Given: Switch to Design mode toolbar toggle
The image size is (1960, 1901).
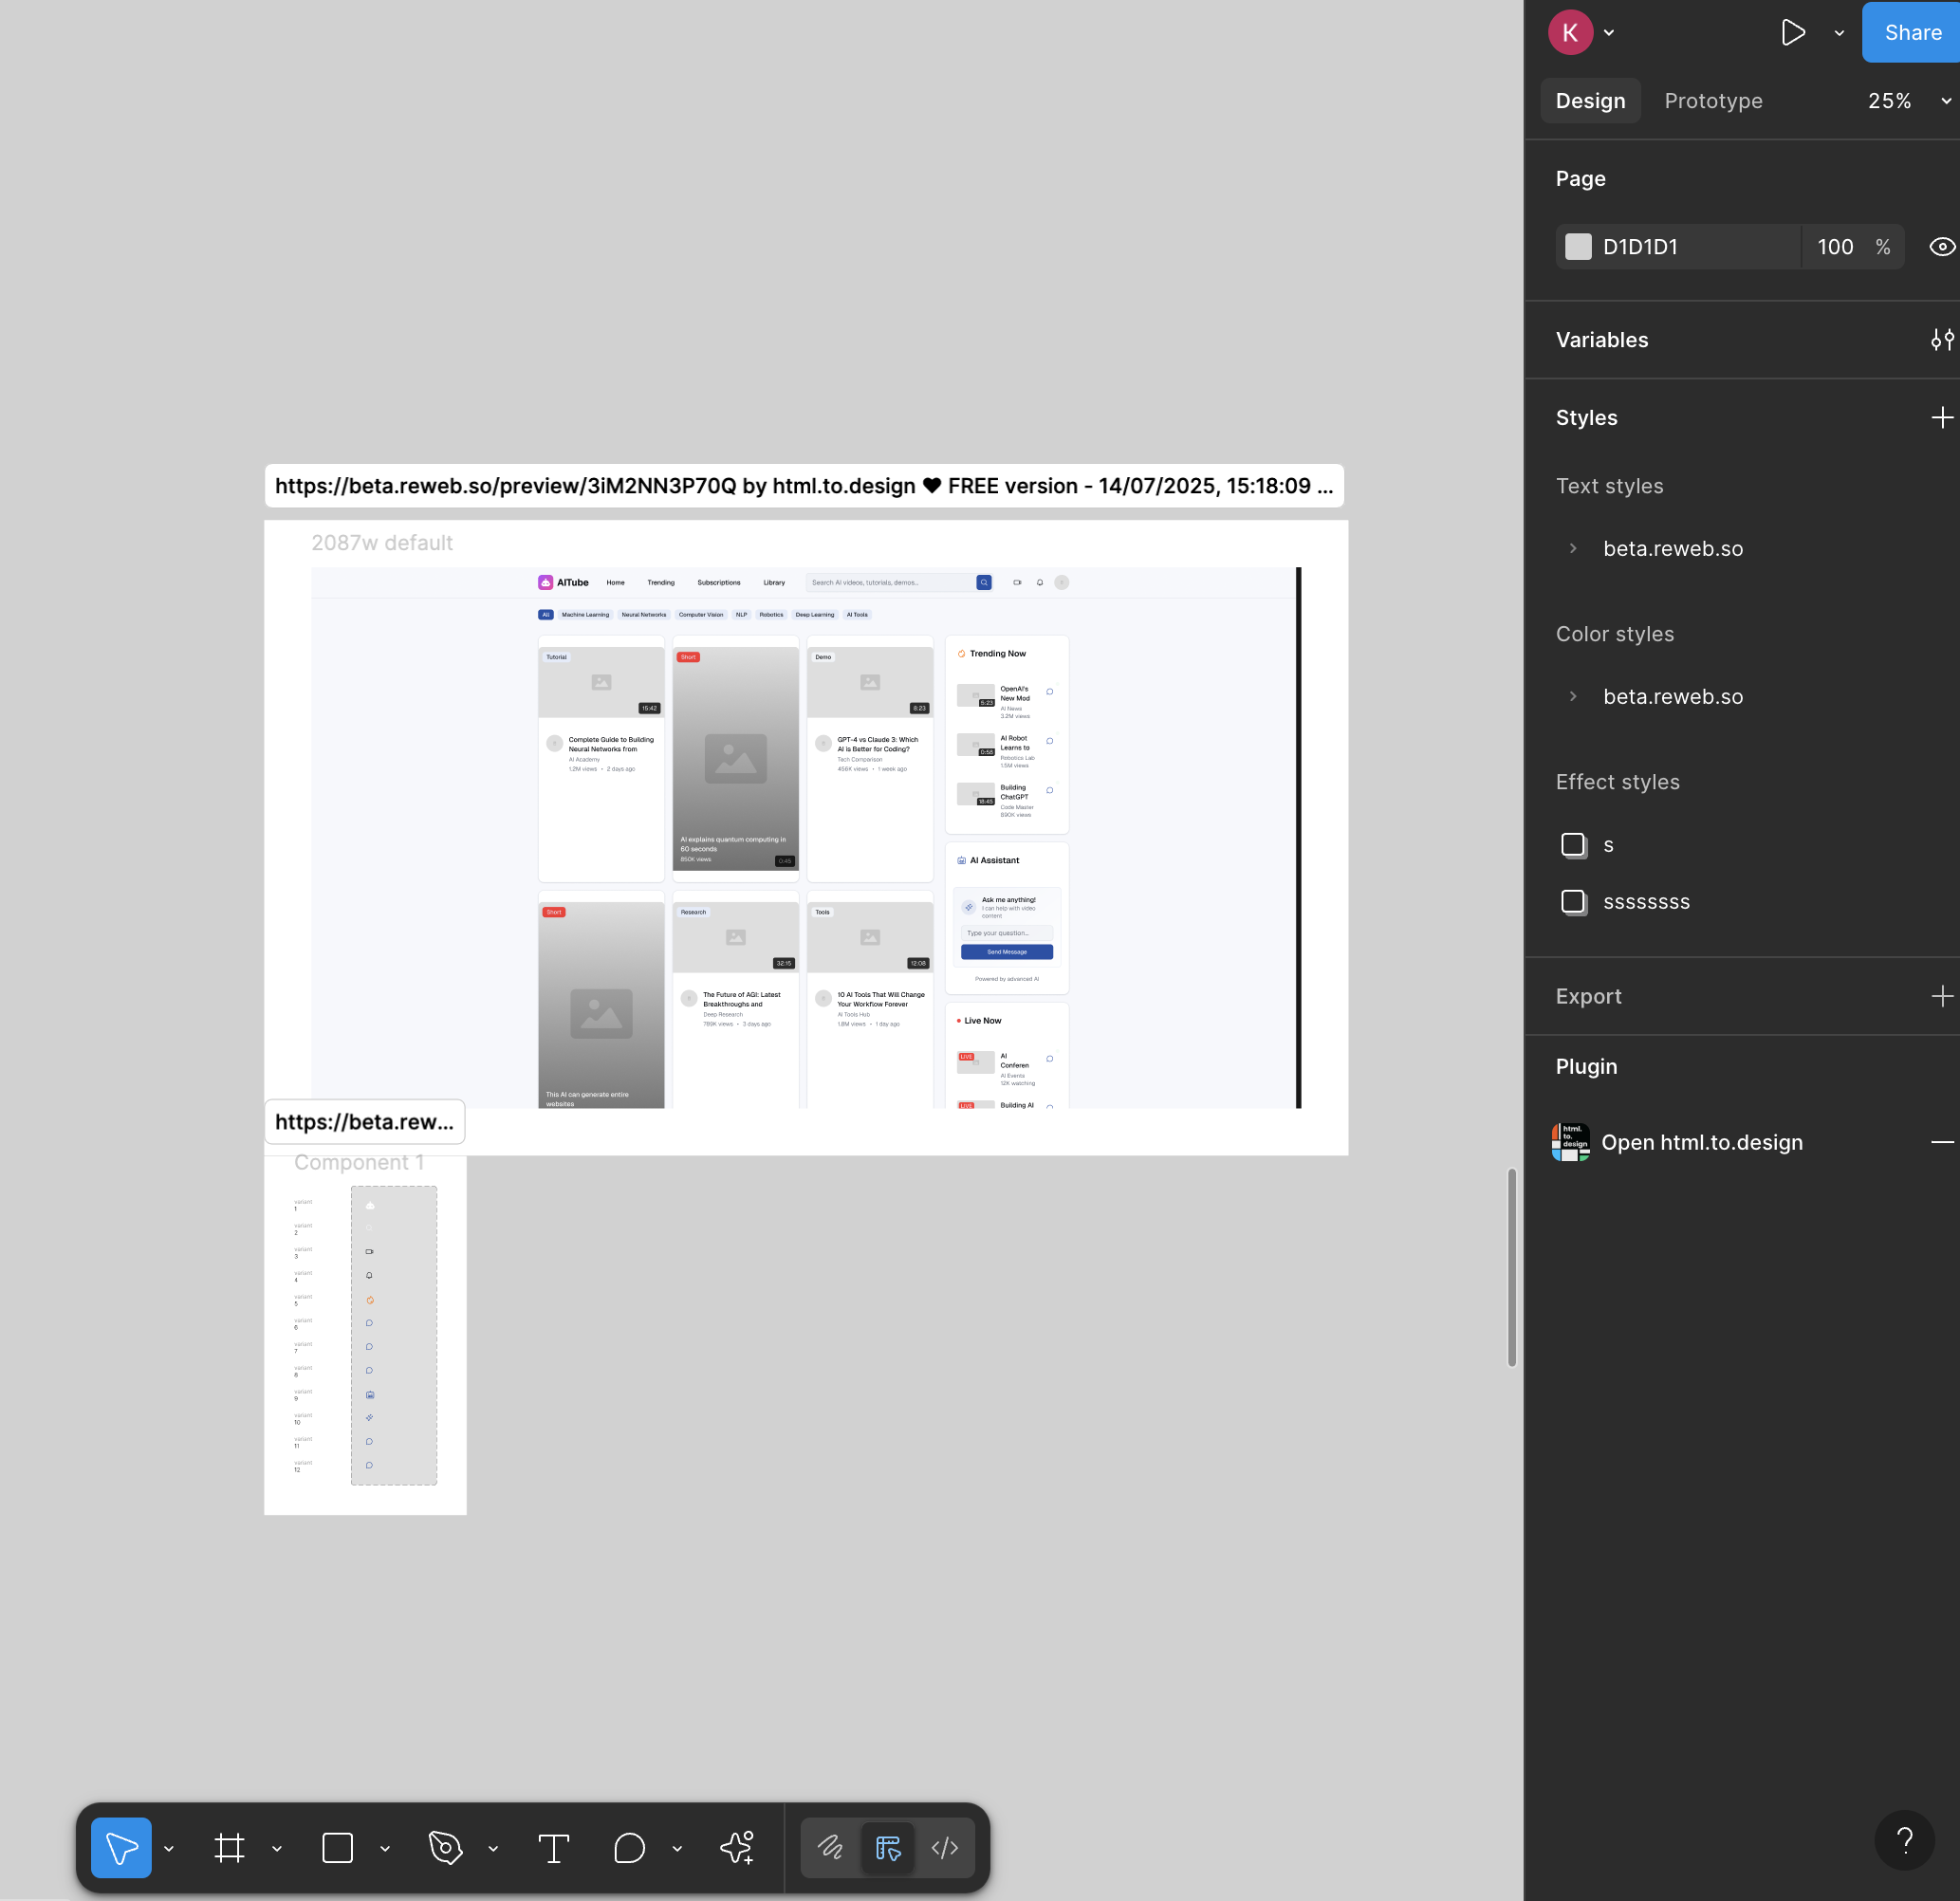Looking at the screenshot, I should point(888,1847).
